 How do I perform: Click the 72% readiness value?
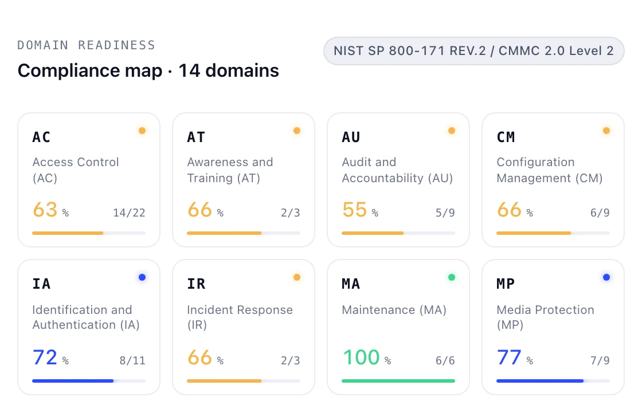(x=50, y=357)
